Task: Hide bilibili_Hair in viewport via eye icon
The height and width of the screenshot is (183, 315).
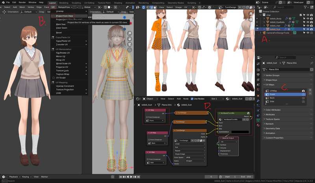Action: point(308,25)
